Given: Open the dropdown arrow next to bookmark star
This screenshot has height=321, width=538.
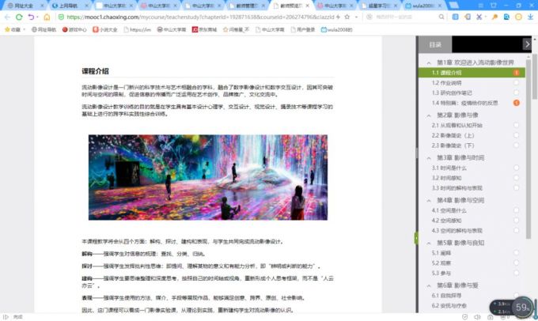Looking at the screenshot, I should (x=356, y=17).
